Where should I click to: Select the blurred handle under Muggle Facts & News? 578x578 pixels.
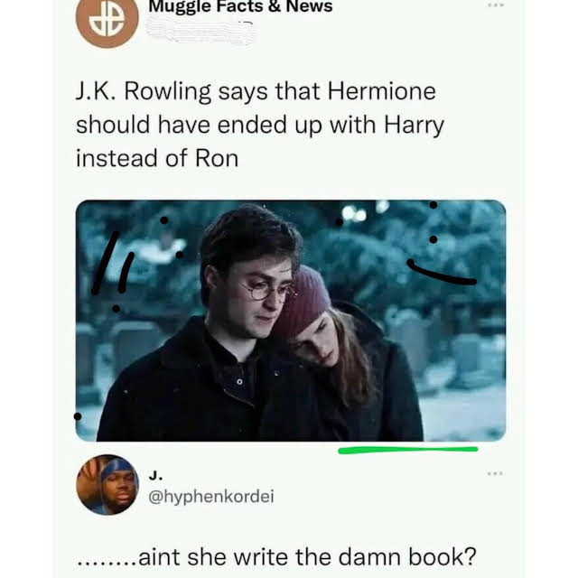pos(200,31)
